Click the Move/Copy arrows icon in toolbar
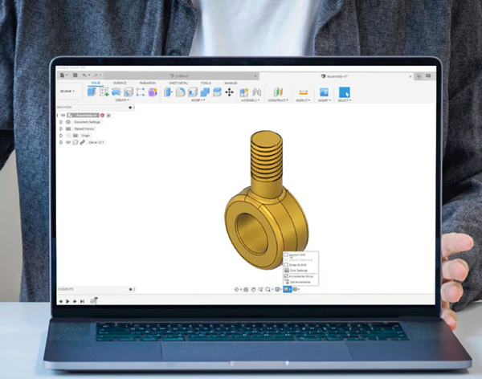Viewport: 482px width, 379px height. (x=229, y=92)
